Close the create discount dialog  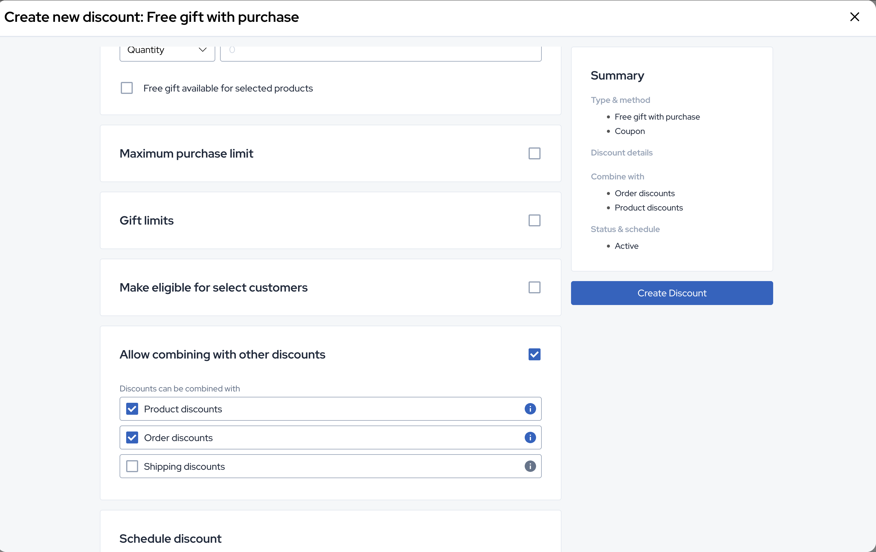pyautogui.click(x=854, y=17)
